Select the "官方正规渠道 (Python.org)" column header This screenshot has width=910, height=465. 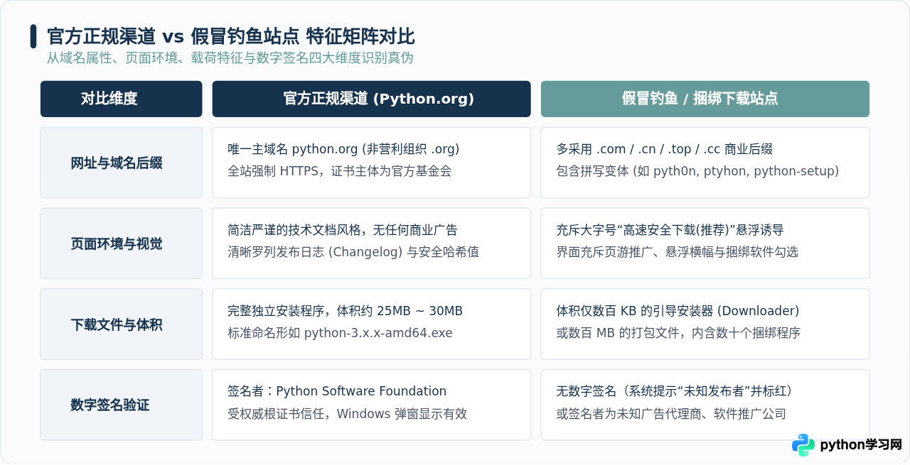point(371,99)
